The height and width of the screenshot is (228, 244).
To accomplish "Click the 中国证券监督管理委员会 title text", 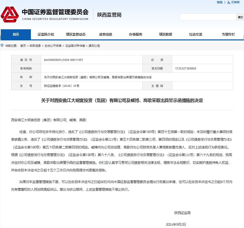I will [x=55, y=12].
